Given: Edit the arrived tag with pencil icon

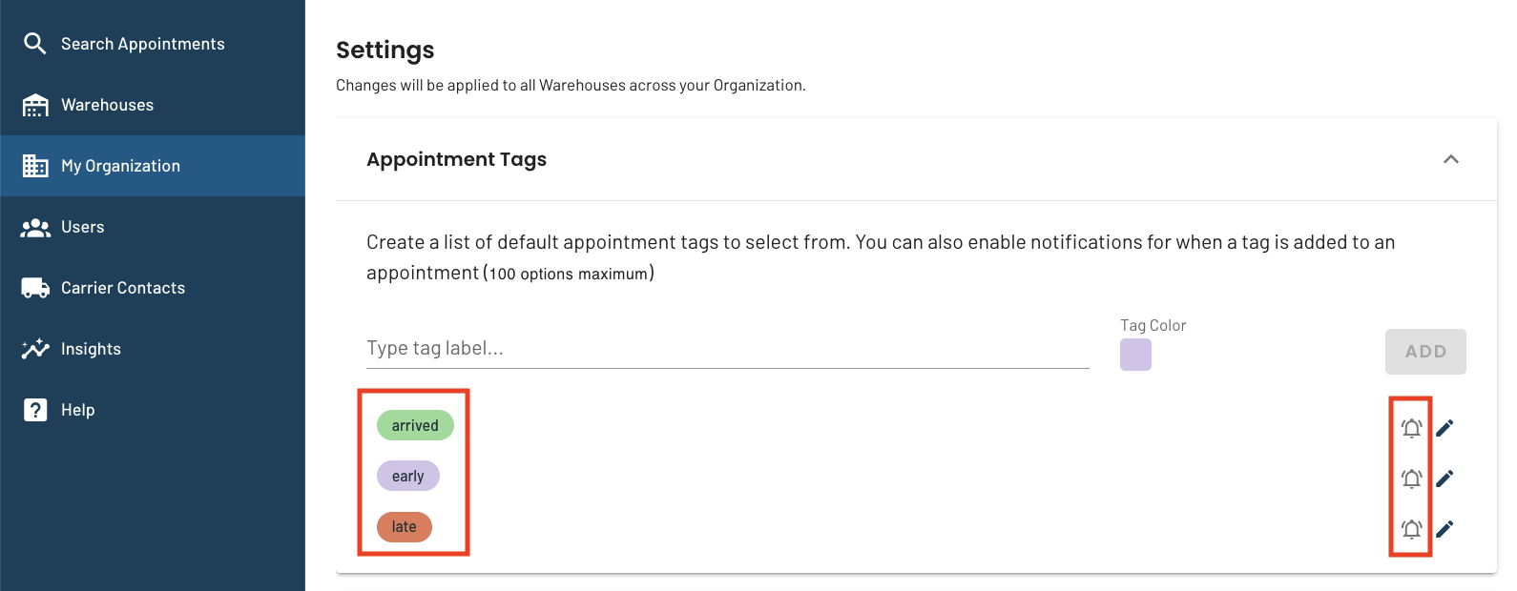Looking at the screenshot, I should tap(1445, 428).
